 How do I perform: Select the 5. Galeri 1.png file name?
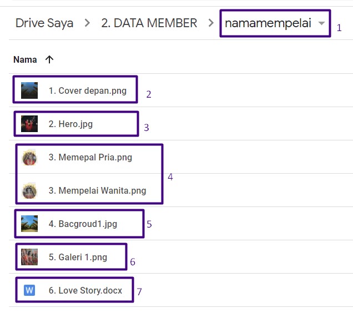click(78, 257)
